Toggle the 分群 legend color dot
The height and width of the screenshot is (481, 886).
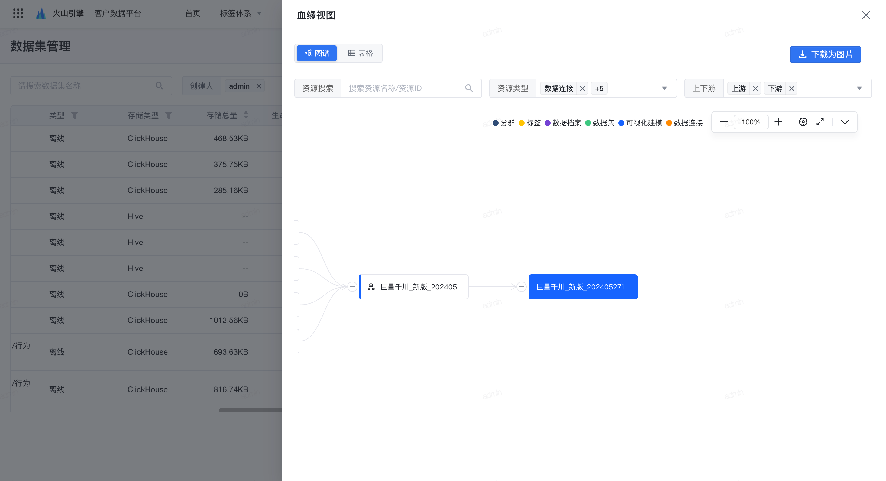[495, 123]
